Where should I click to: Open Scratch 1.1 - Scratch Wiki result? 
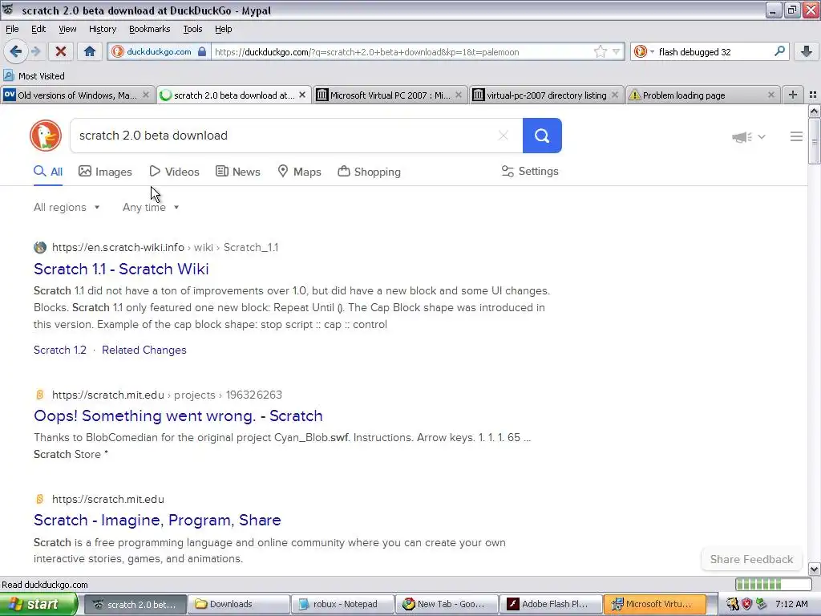click(x=122, y=269)
